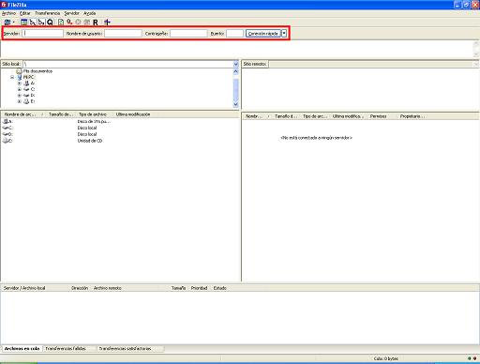Select the D: row icon in file list
Viewport: 480px width, 364px height.
click(6, 134)
